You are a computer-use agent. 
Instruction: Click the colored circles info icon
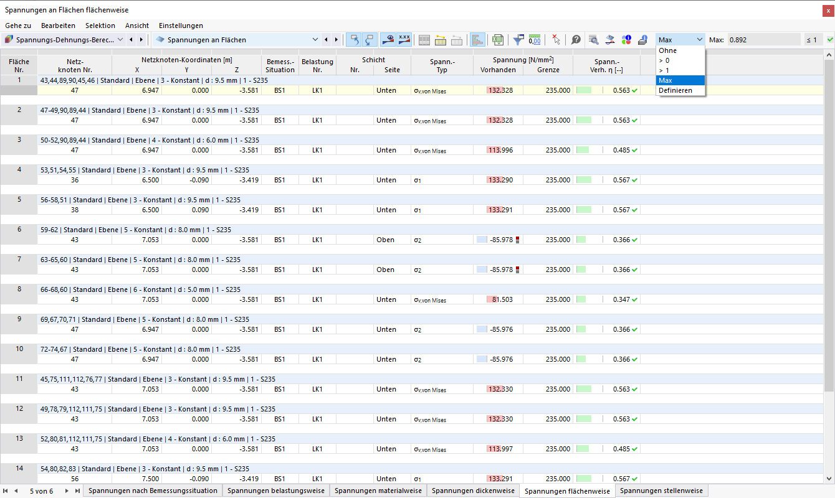coord(626,40)
